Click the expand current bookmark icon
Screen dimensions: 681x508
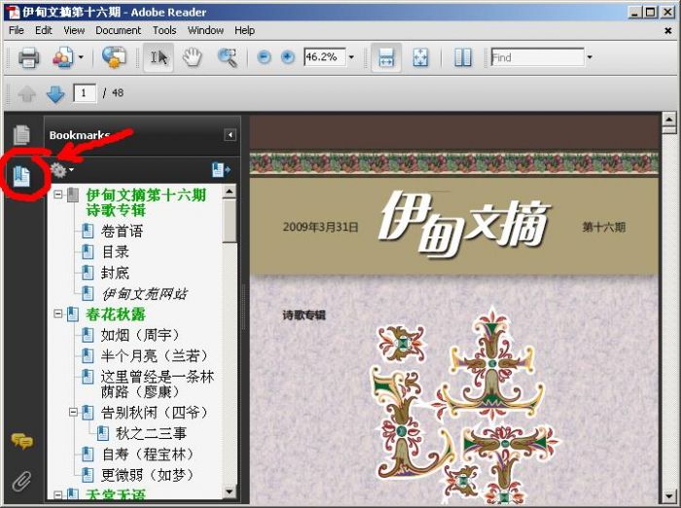[221, 170]
